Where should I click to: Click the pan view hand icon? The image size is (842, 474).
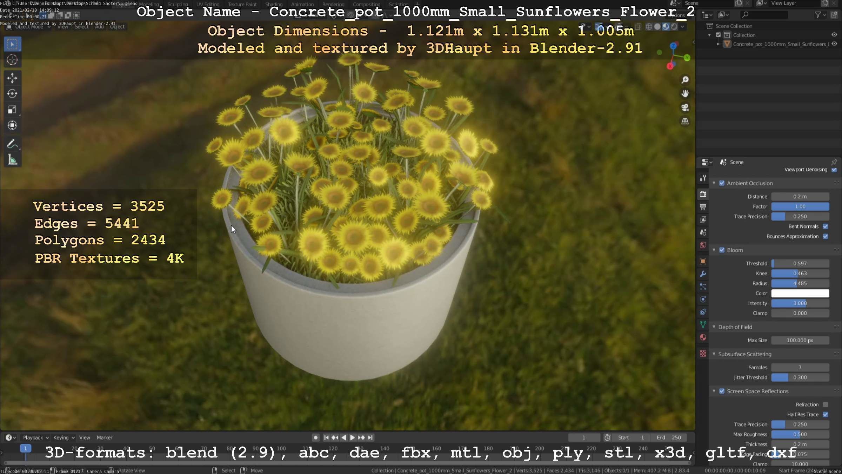685,94
